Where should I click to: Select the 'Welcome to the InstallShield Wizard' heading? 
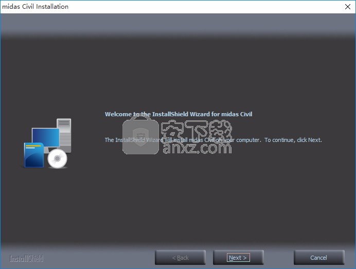[x=179, y=114]
